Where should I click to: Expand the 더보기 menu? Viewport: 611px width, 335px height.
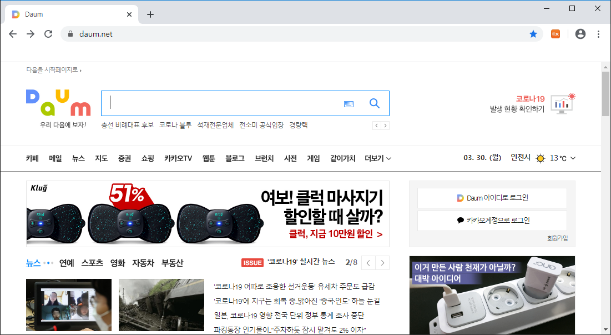(378, 158)
